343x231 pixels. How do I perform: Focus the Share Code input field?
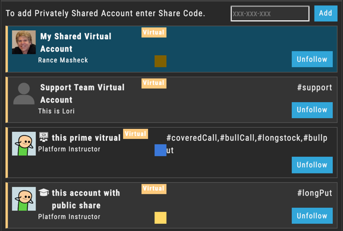pyautogui.click(x=270, y=14)
